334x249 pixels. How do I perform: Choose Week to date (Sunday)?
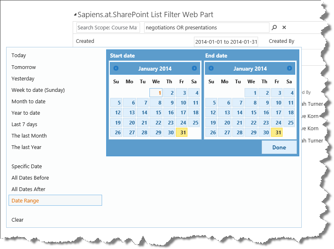coord(38,90)
